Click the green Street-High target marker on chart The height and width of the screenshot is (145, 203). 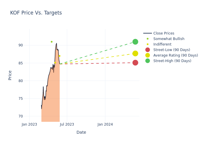click(x=135, y=42)
